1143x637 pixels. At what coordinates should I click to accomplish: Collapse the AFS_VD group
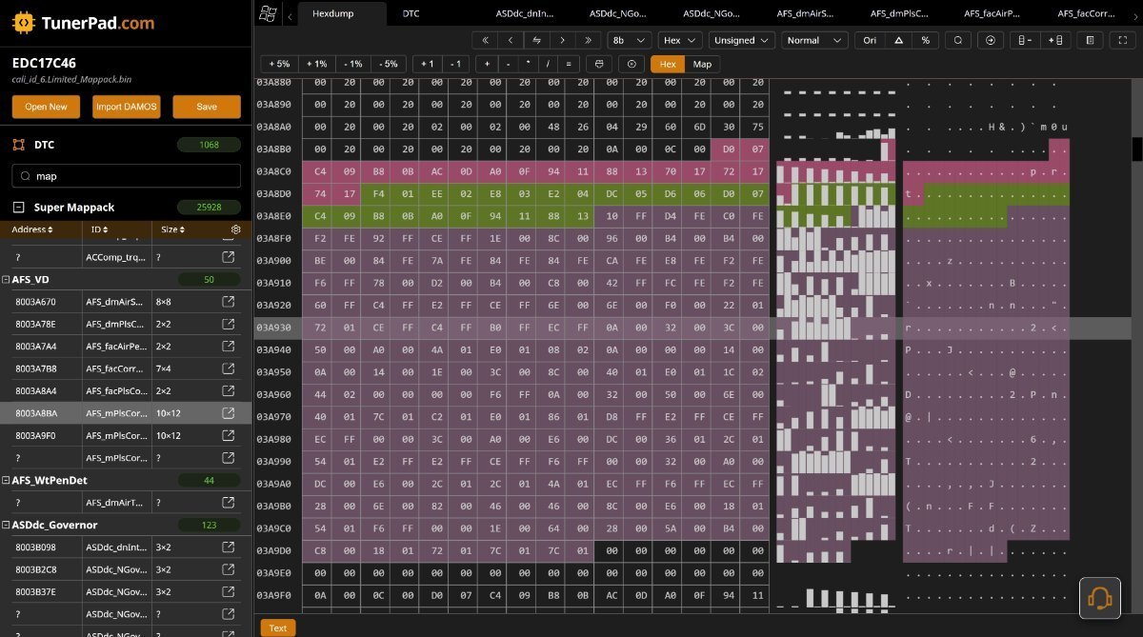pyautogui.click(x=7, y=280)
